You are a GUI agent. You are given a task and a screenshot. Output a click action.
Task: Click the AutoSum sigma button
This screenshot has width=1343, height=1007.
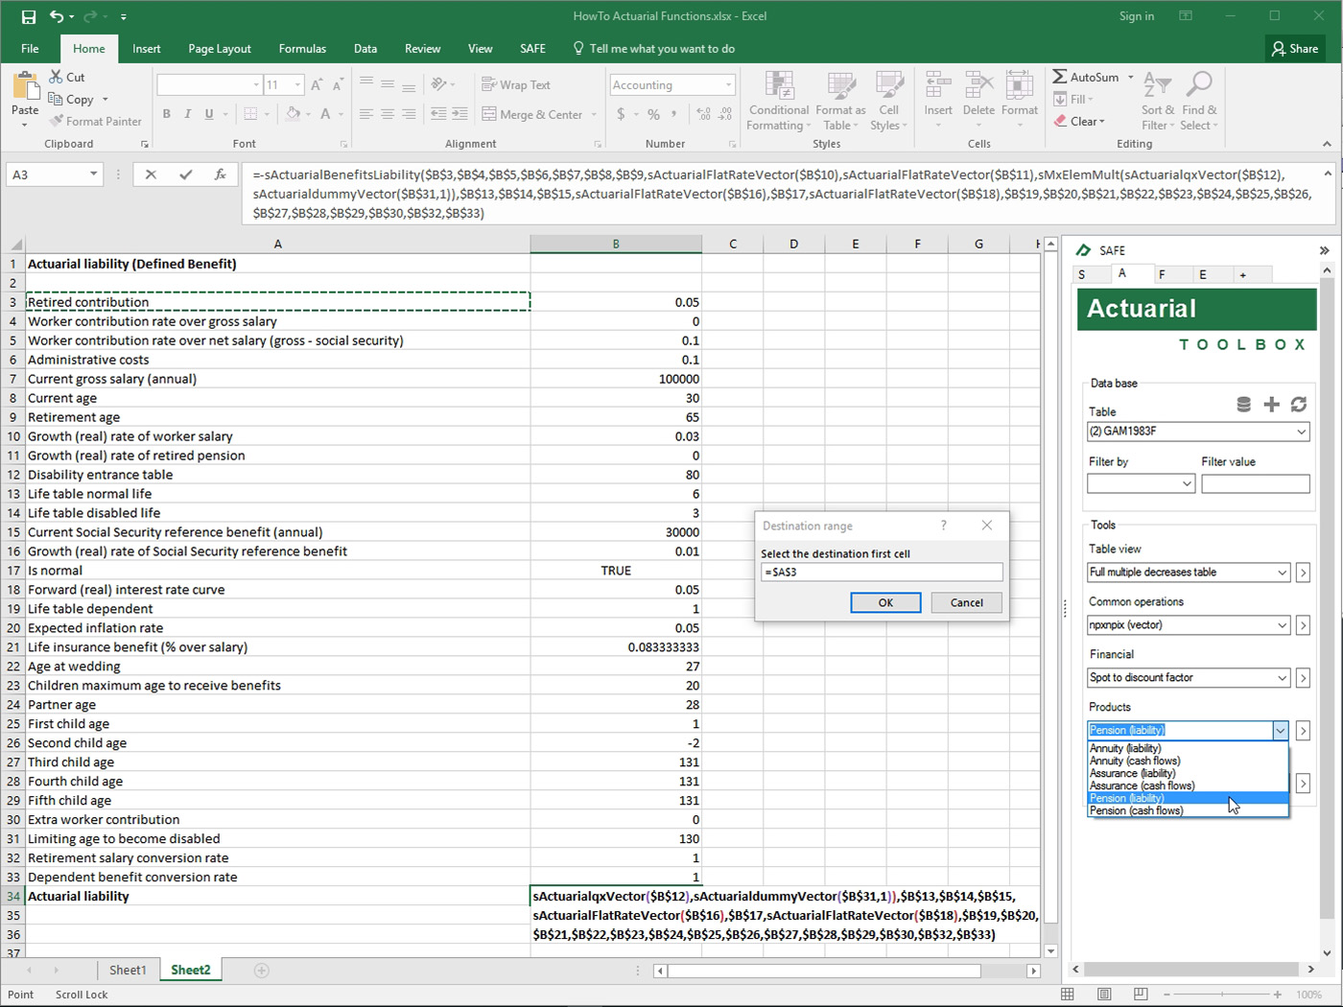point(1086,77)
